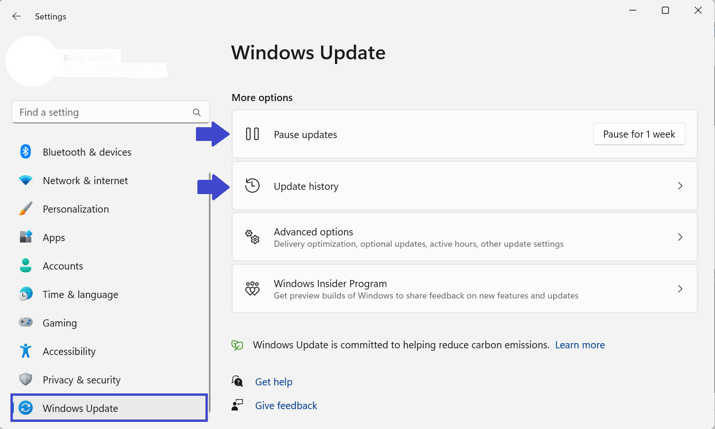Click the search magnifier icon
Screen dimensions: 715x429
197,112
